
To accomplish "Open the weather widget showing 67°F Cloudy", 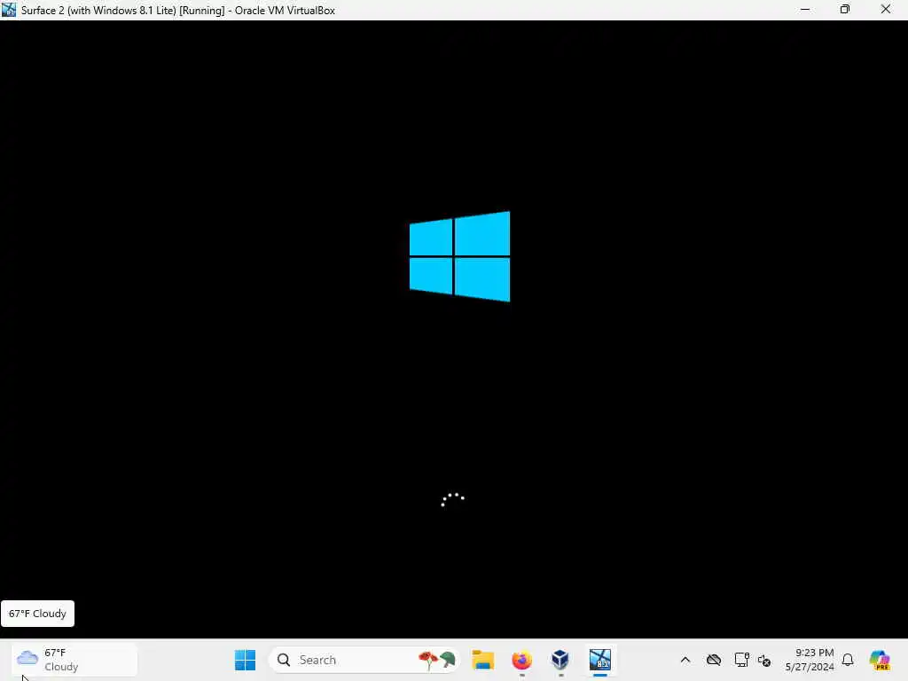I will tap(74, 660).
